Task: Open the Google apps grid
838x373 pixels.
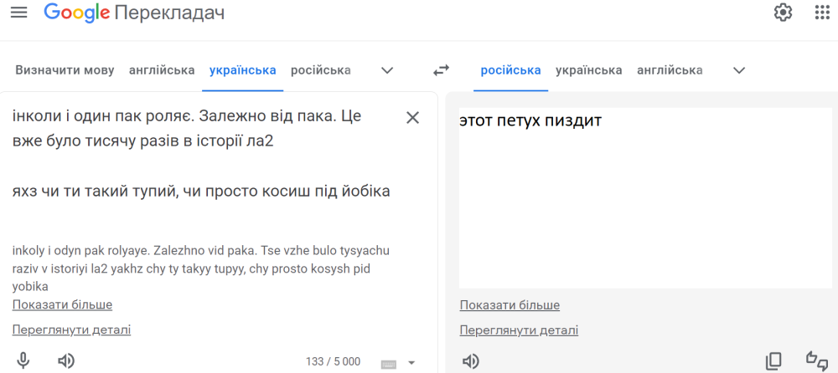Action: (x=823, y=13)
